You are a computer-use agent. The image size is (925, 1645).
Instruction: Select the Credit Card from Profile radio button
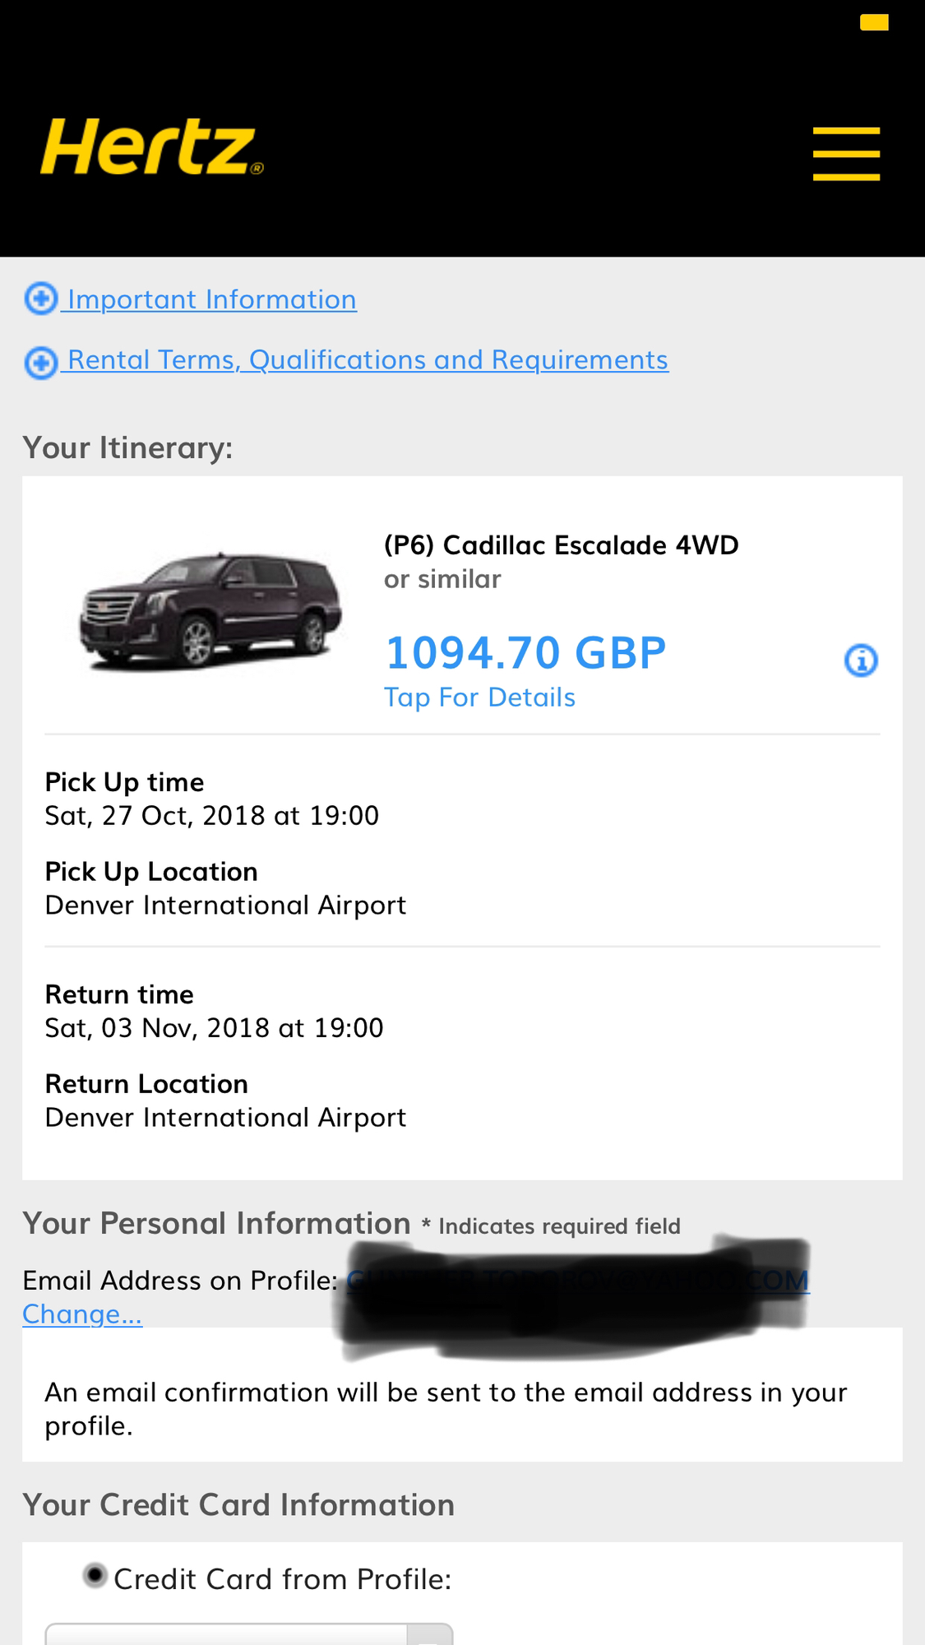[x=95, y=1576]
